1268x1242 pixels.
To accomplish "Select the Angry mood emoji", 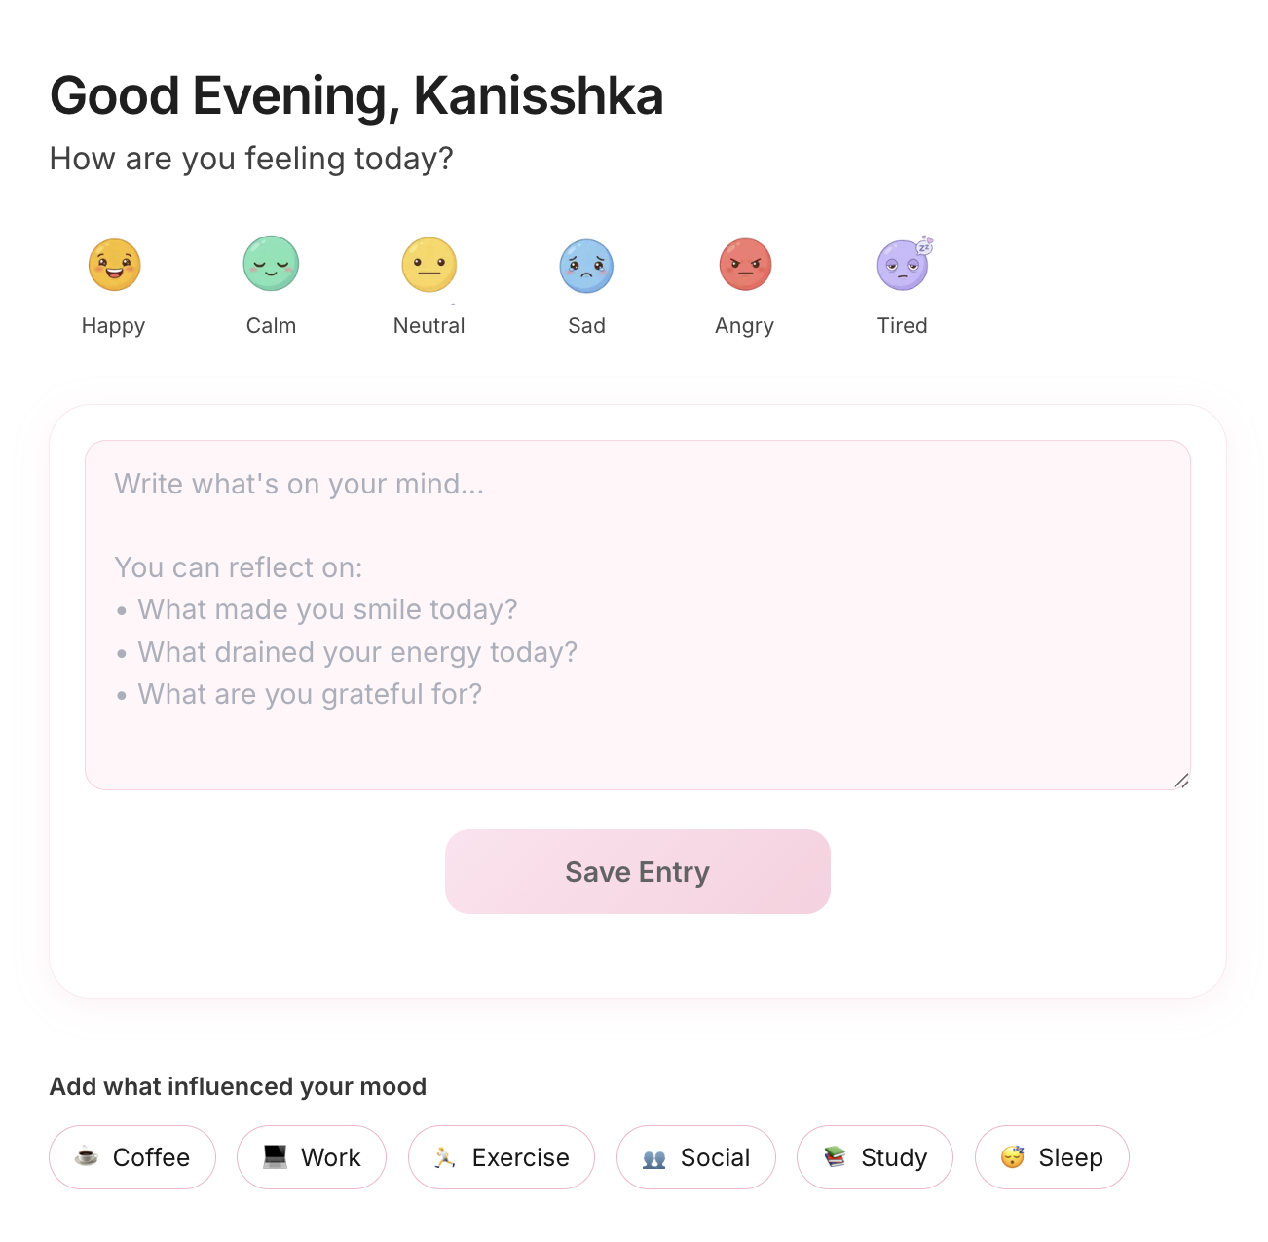I will click(x=744, y=264).
